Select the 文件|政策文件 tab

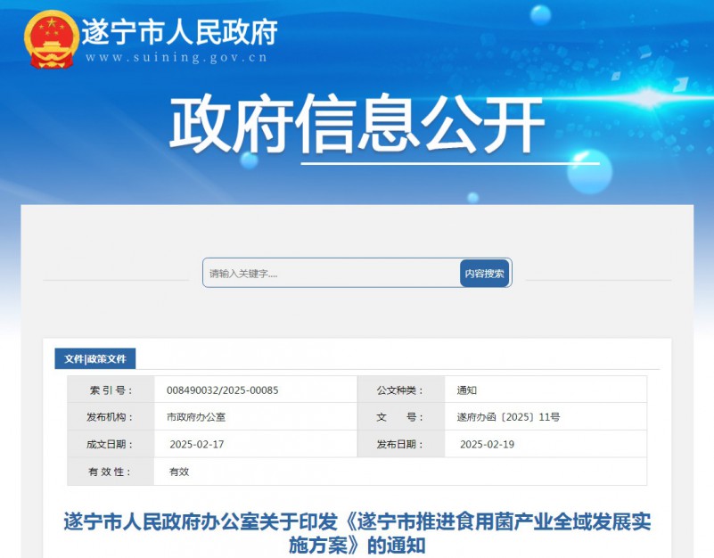click(x=95, y=358)
